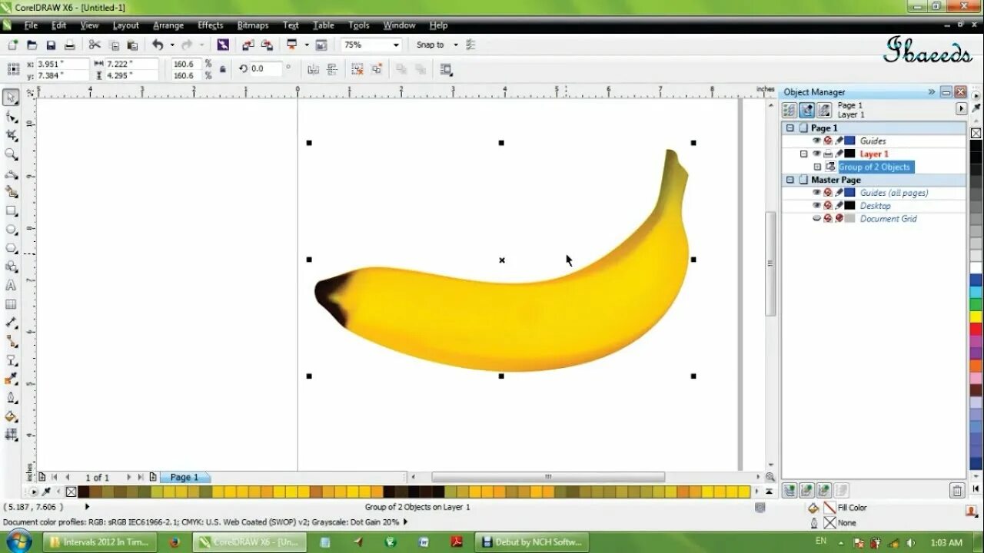Click the Save icon in the toolbar
Screen dimensions: 984x553
[51, 45]
